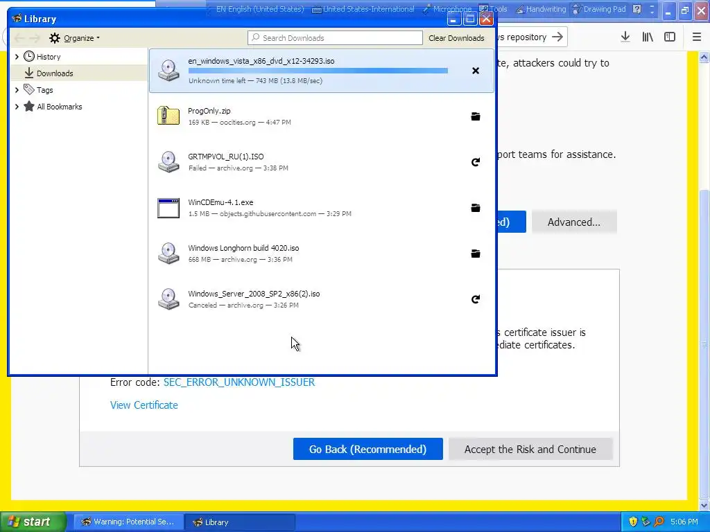Click Handwriting in the language bar
Screen dimensions: 710x532
[x=541, y=9]
